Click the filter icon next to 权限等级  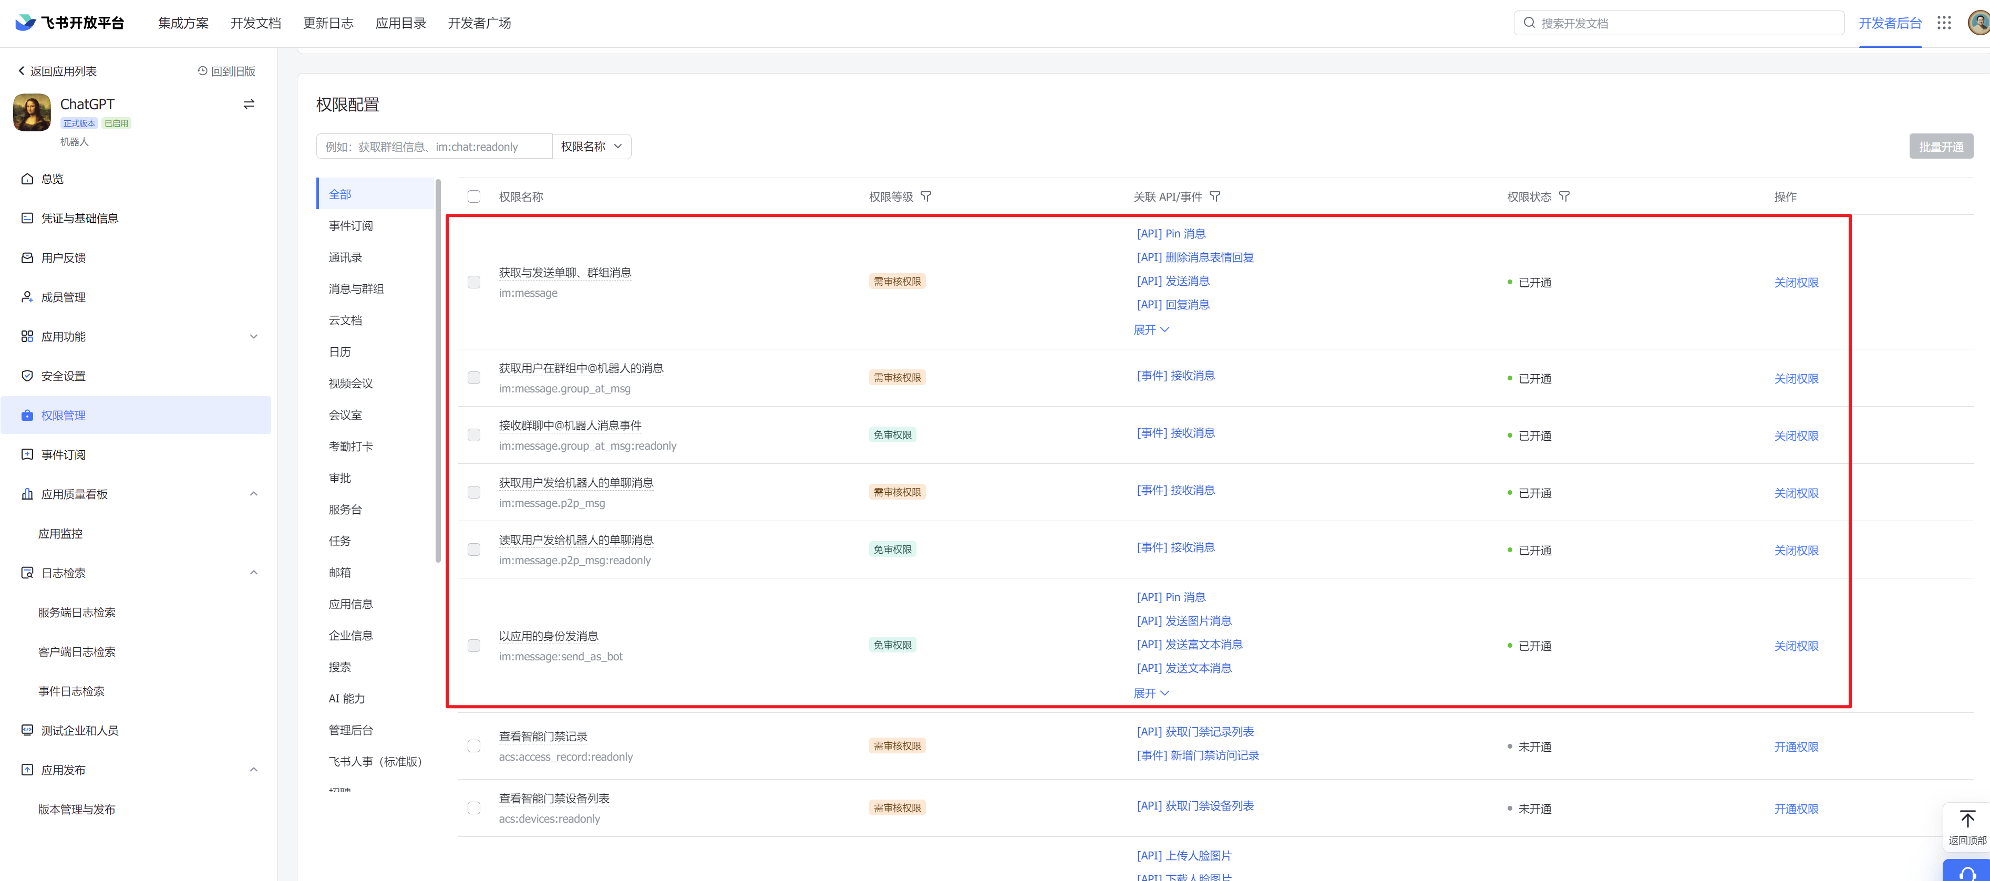tap(926, 197)
